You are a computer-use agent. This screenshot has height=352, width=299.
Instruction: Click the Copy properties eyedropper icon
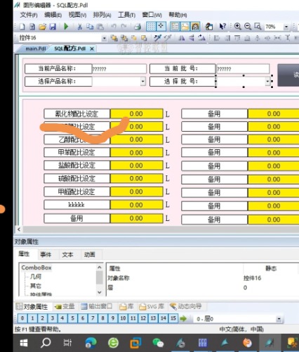click(157, 38)
